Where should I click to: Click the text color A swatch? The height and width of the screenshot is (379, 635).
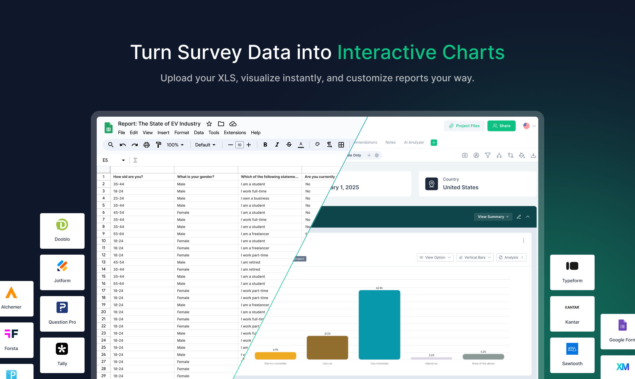tap(301, 145)
